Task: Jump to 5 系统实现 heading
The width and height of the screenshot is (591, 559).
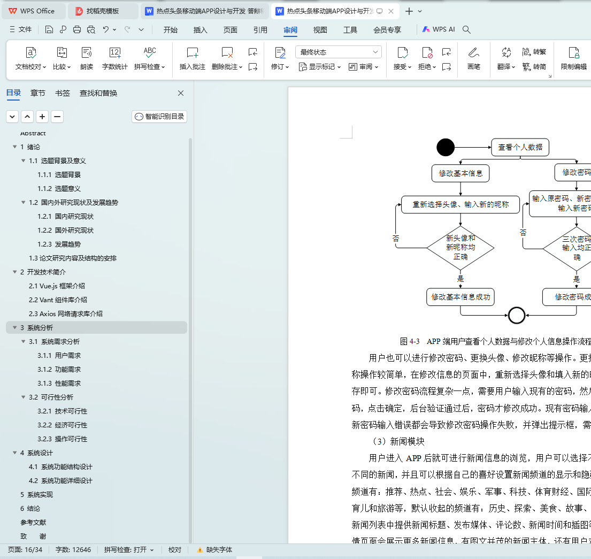Action: (x=36, y=494)
